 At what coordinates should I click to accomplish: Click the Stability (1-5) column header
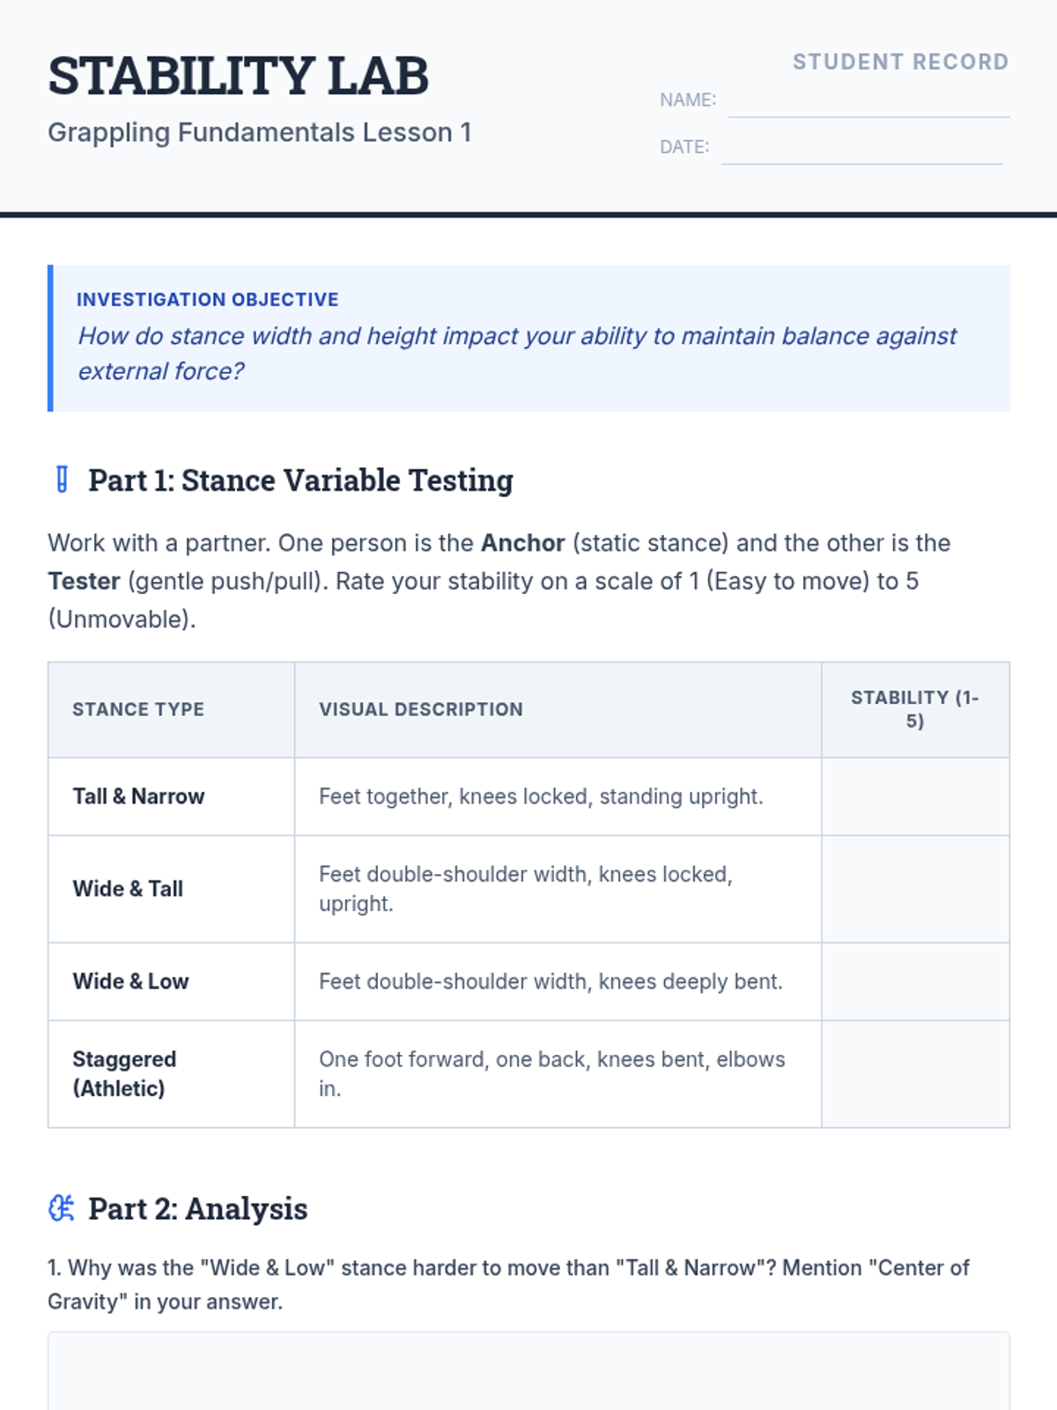click(915, 709)
